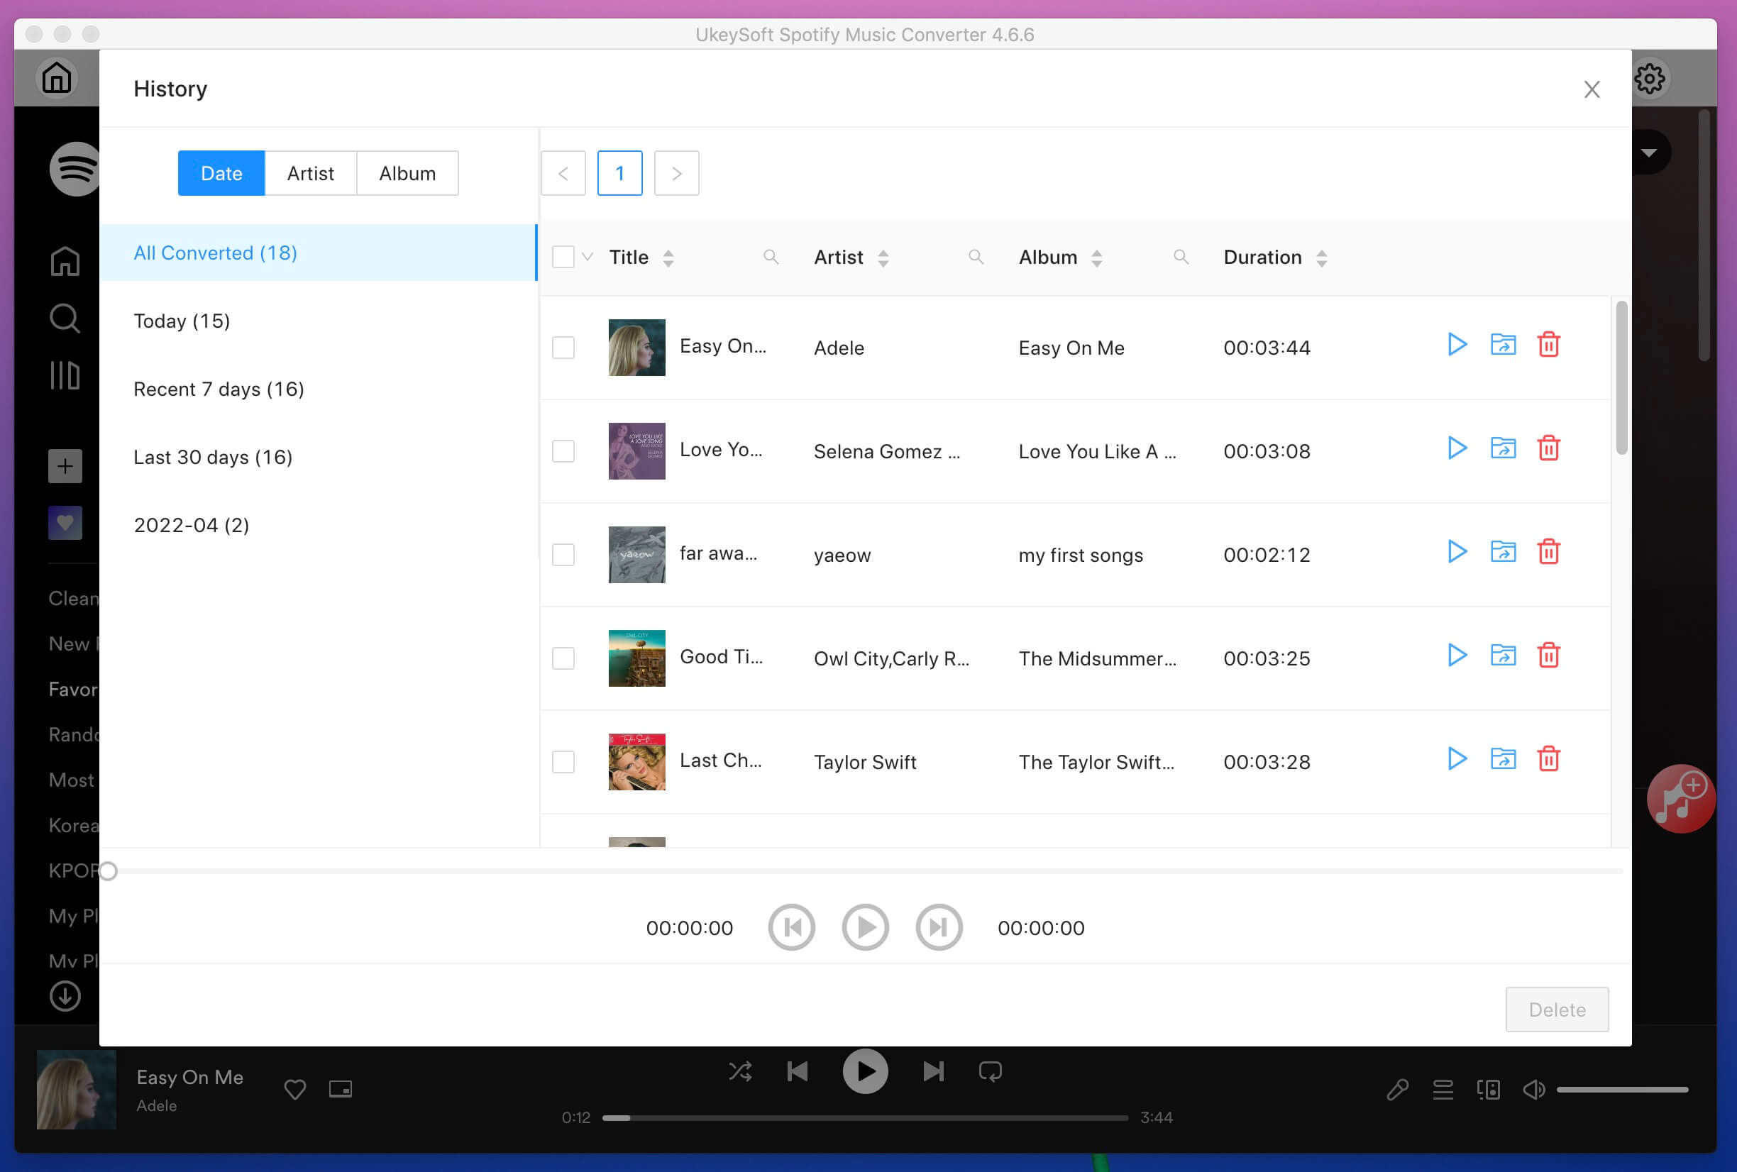
Task: Sort the list by Duration
Action: click(1321, 258)
